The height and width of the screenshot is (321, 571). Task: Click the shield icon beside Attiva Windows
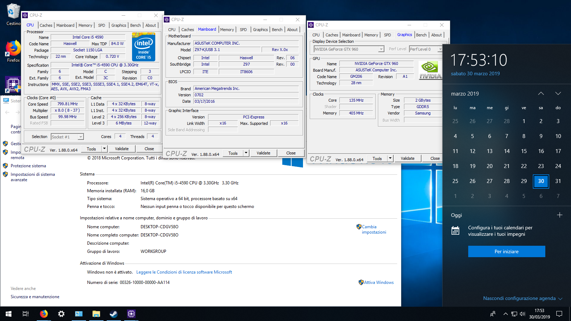[x=361, y=282]
